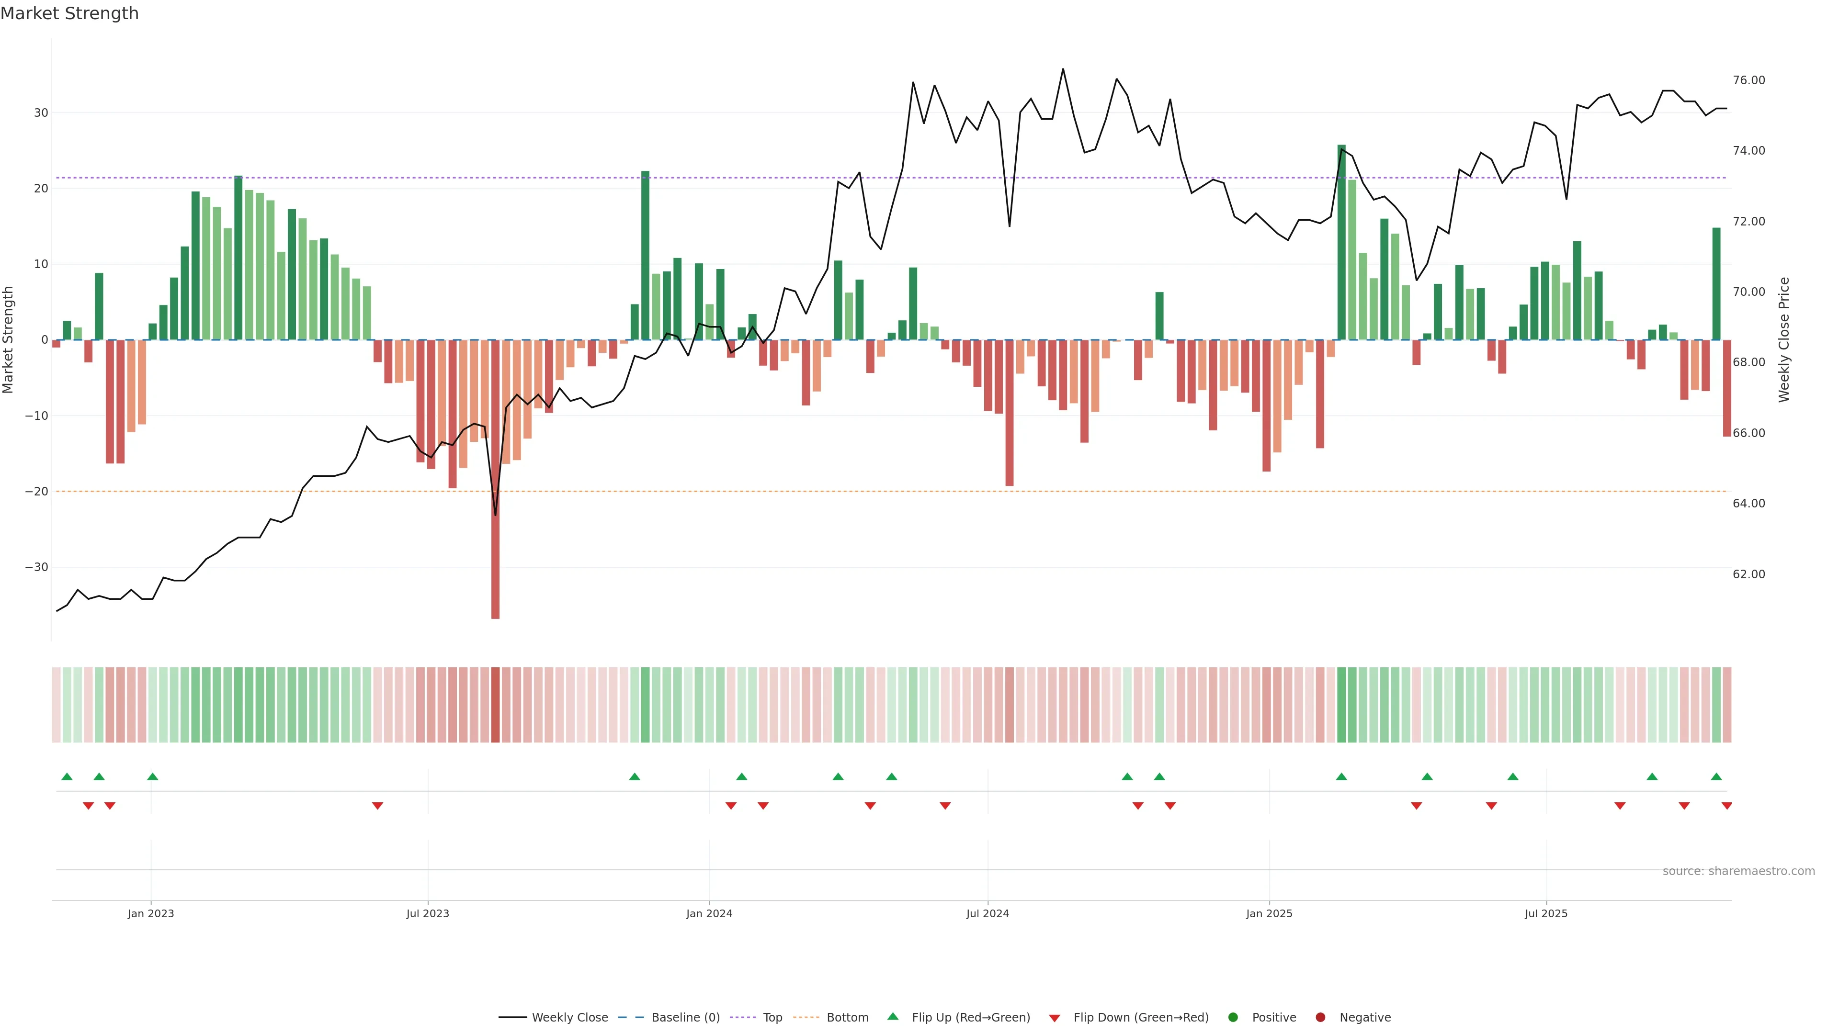Click the Jan 2023 x-axis label
The image size is (1839, 1034).
pyautogui.click(x=151, y=913)
